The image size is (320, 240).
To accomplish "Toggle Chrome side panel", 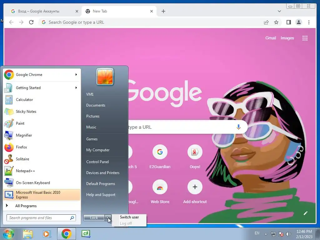I will (288, 22).
